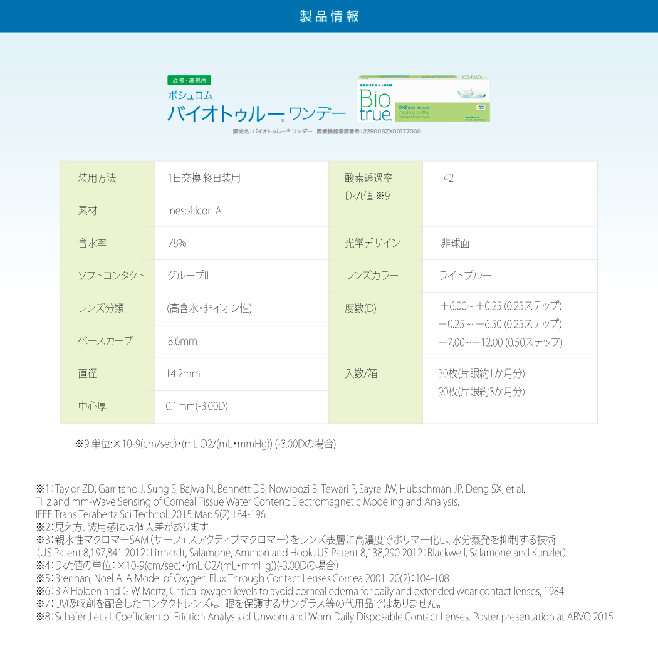Screen dimensions: 658x658
Task: Click the ボシュロム brand name text
Action: click(190, 96)
